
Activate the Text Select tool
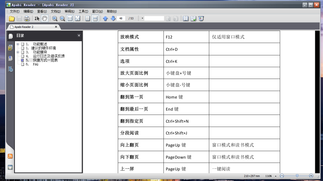[x=37, y=18]
